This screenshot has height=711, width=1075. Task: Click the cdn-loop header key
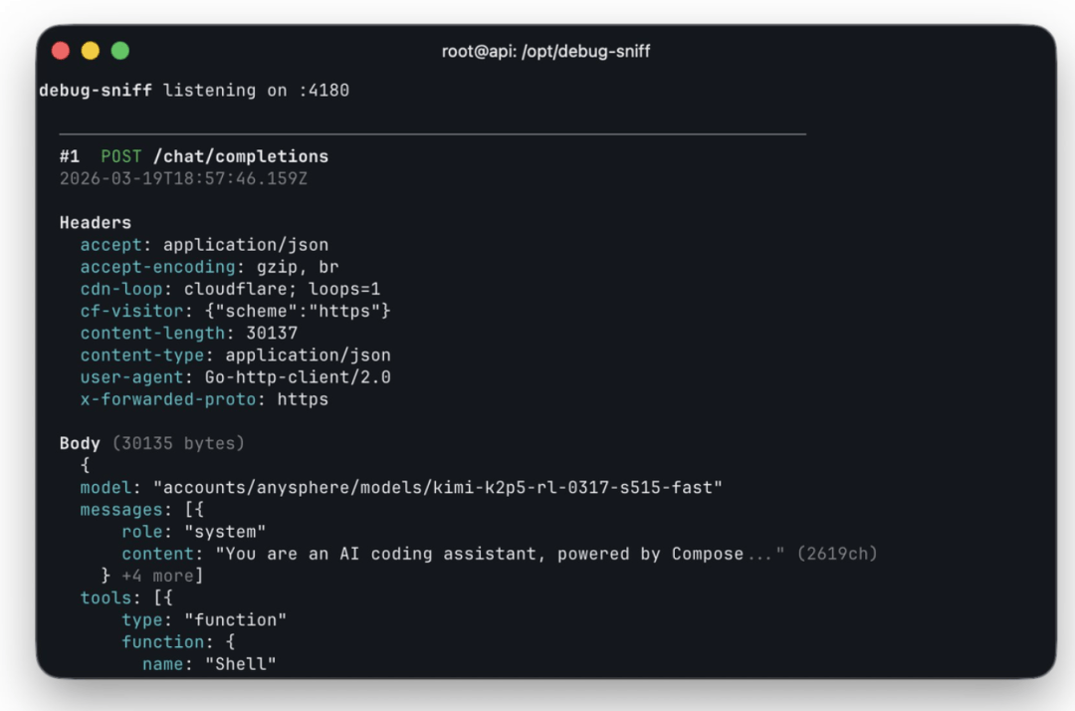coord(121,289)
